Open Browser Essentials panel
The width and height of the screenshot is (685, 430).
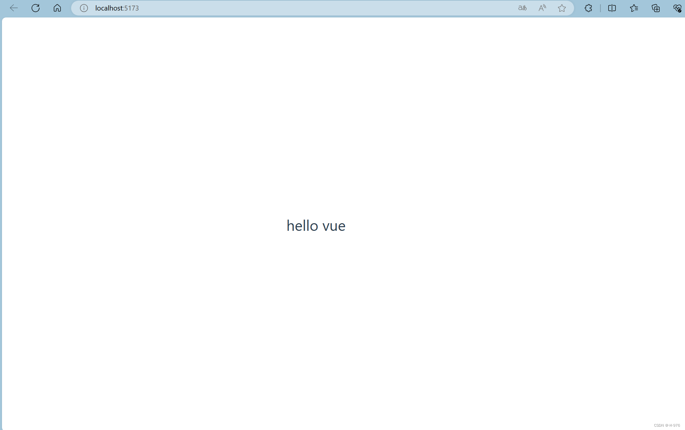pyautogui.click(x=677, y=8)
